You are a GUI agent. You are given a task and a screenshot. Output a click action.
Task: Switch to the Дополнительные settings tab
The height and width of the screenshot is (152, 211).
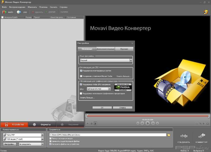[x=105, y=49]
